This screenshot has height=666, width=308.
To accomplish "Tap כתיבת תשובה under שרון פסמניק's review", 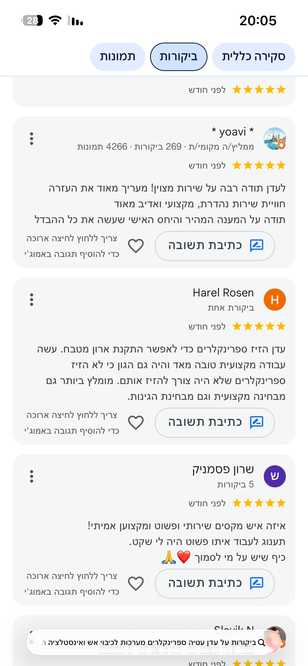I will [x=215, y=584].
